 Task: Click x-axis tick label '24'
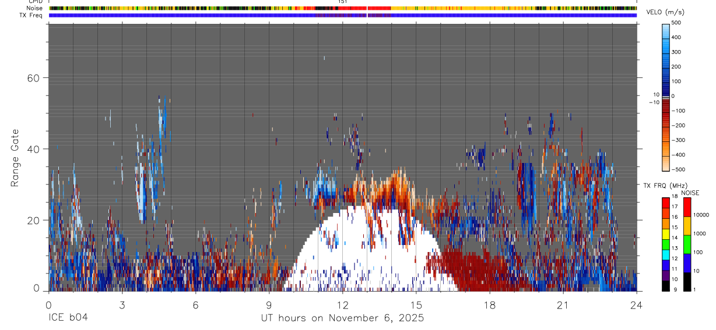tap(636, 305)
